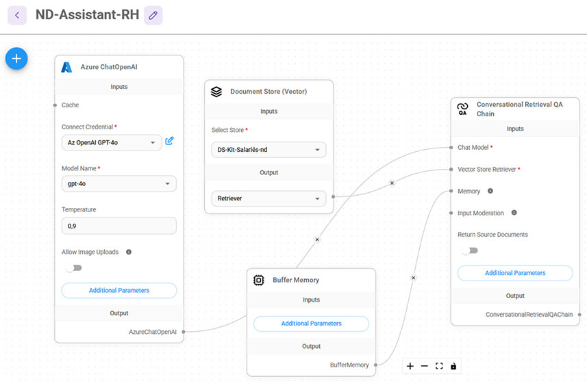This screenshot has width=587, height=381.
Task: Click the blue plus add-node button
Action: [16, 59]
